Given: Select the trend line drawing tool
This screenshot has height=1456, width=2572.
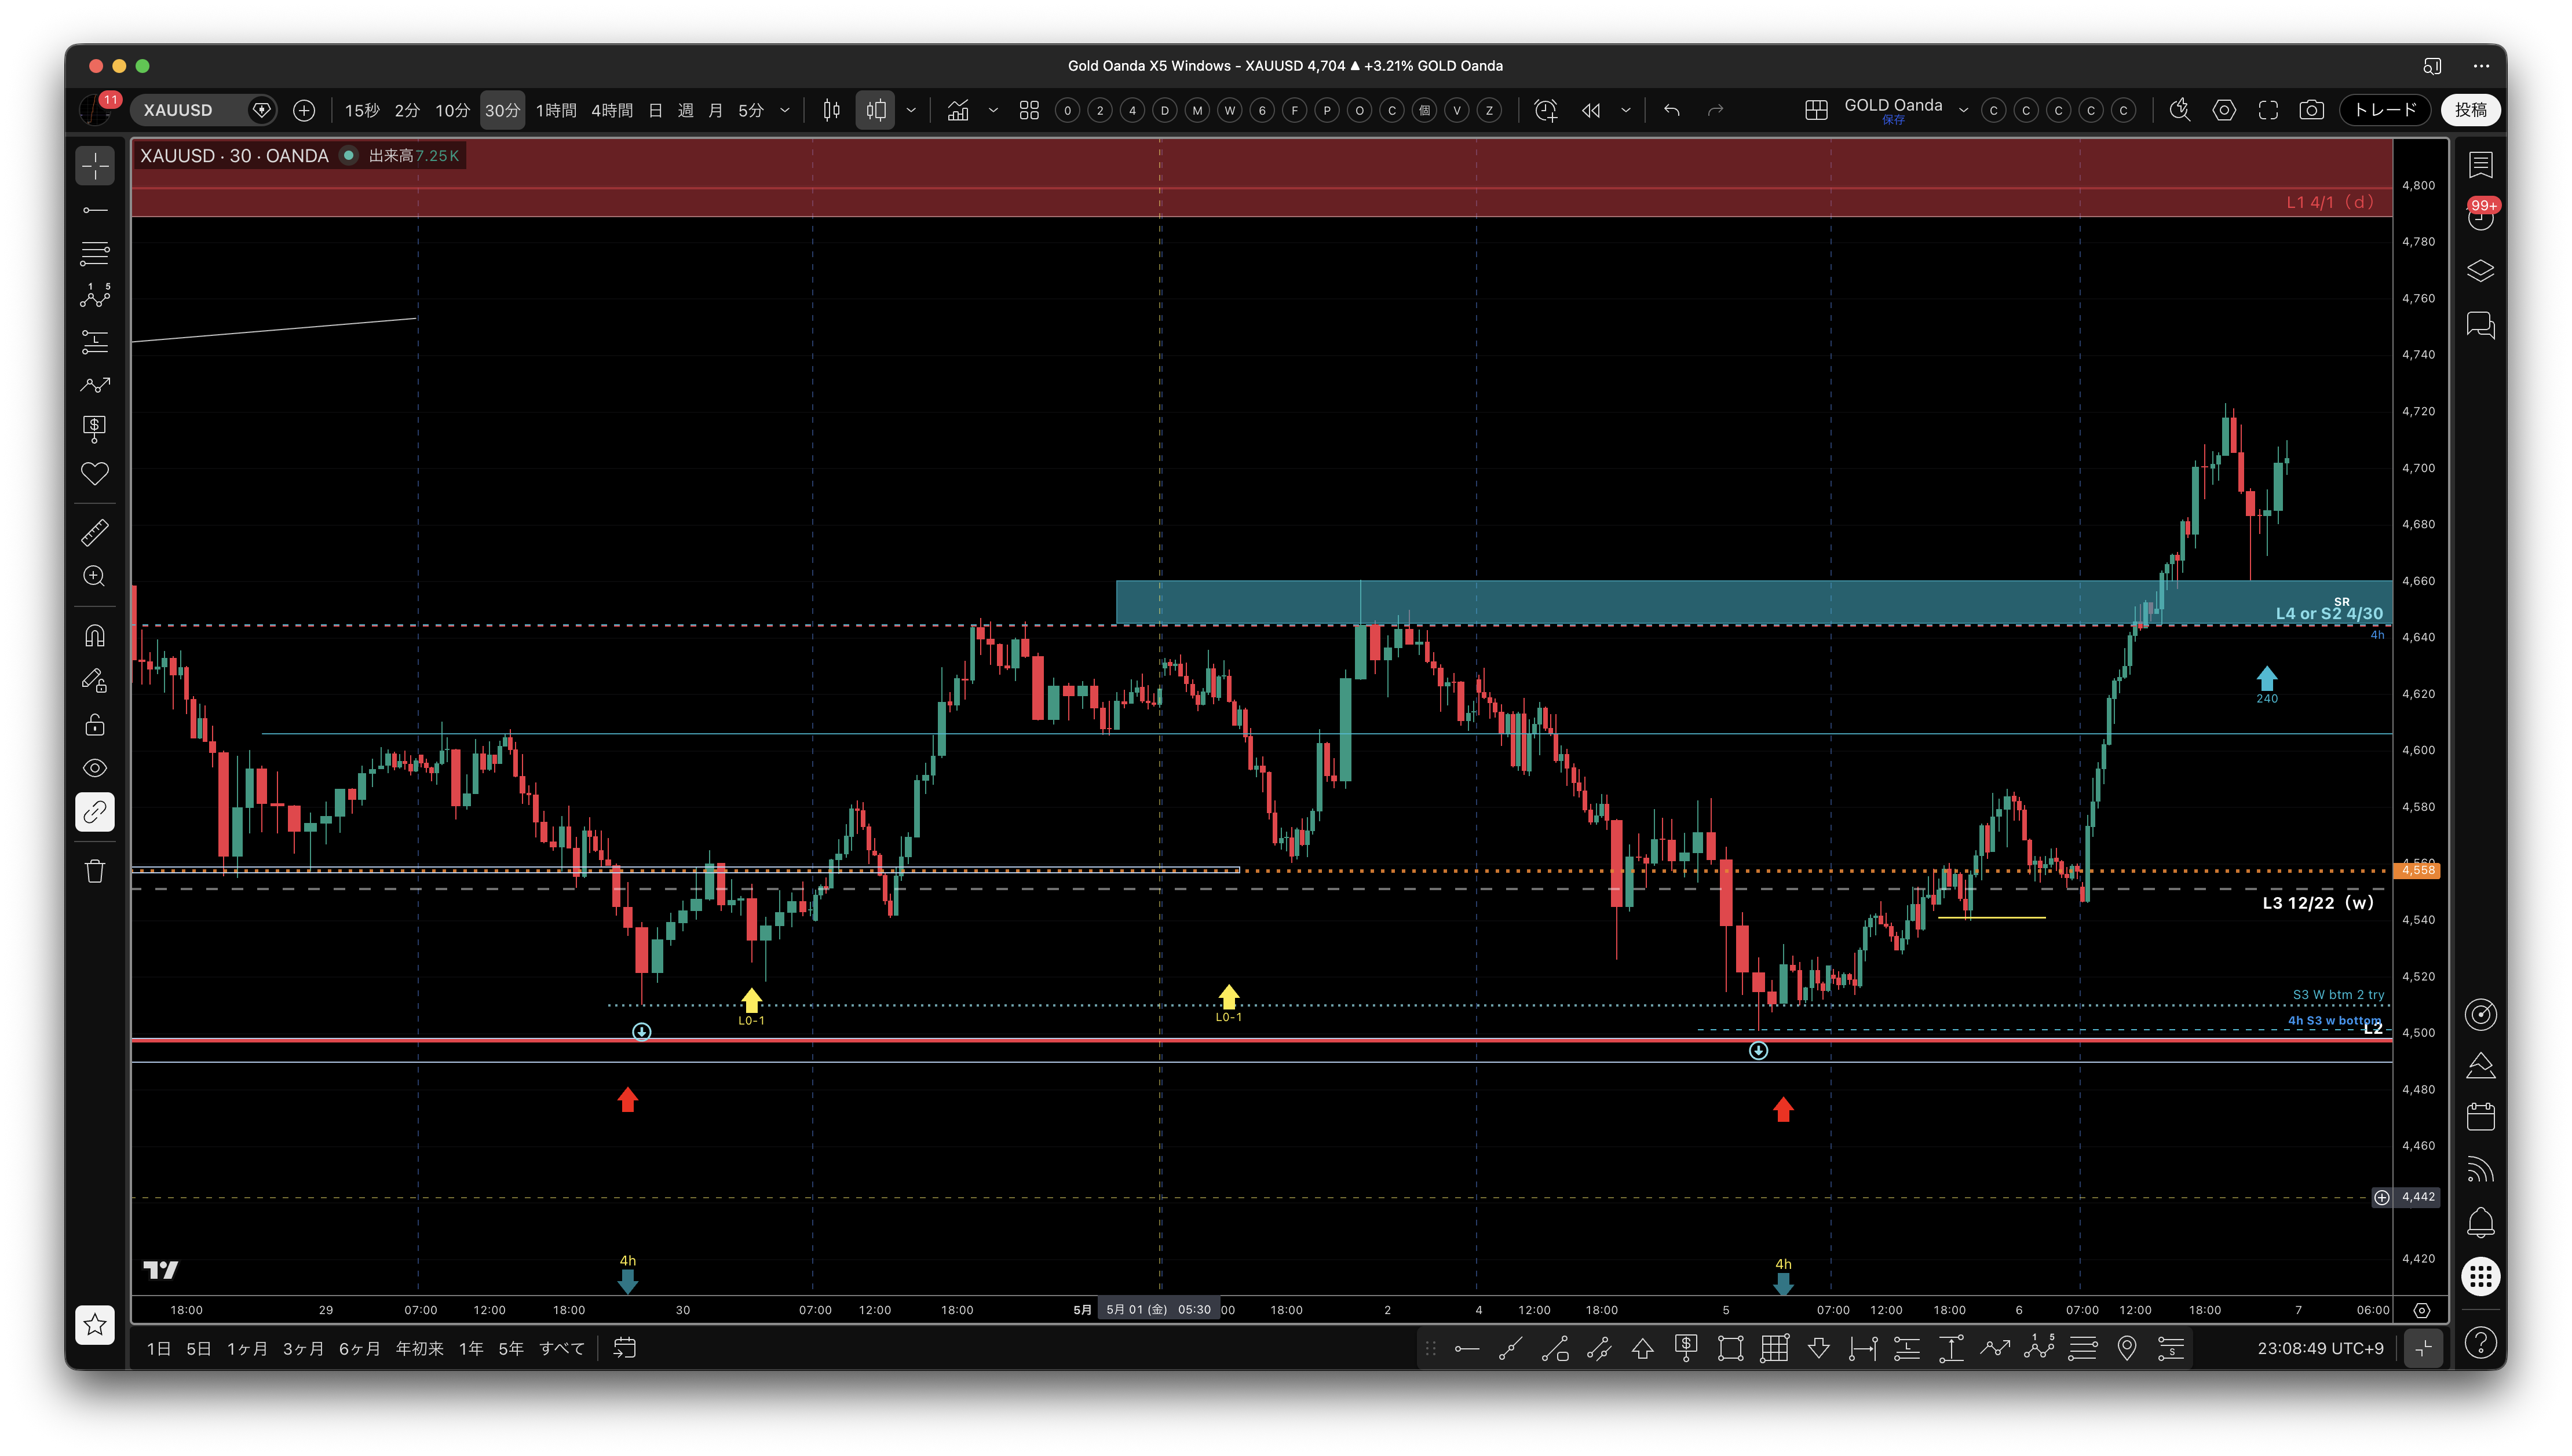Looking at the screenshot, I should (x=95, y=210).
